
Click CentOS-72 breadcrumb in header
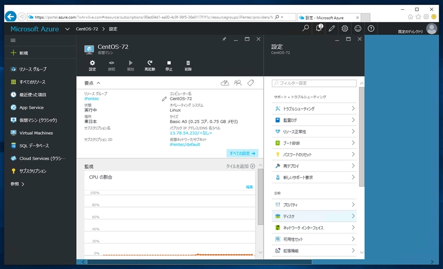(x=87, y=29)
